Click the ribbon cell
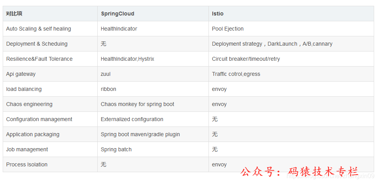The image size is (378, 183). [153, 89]
